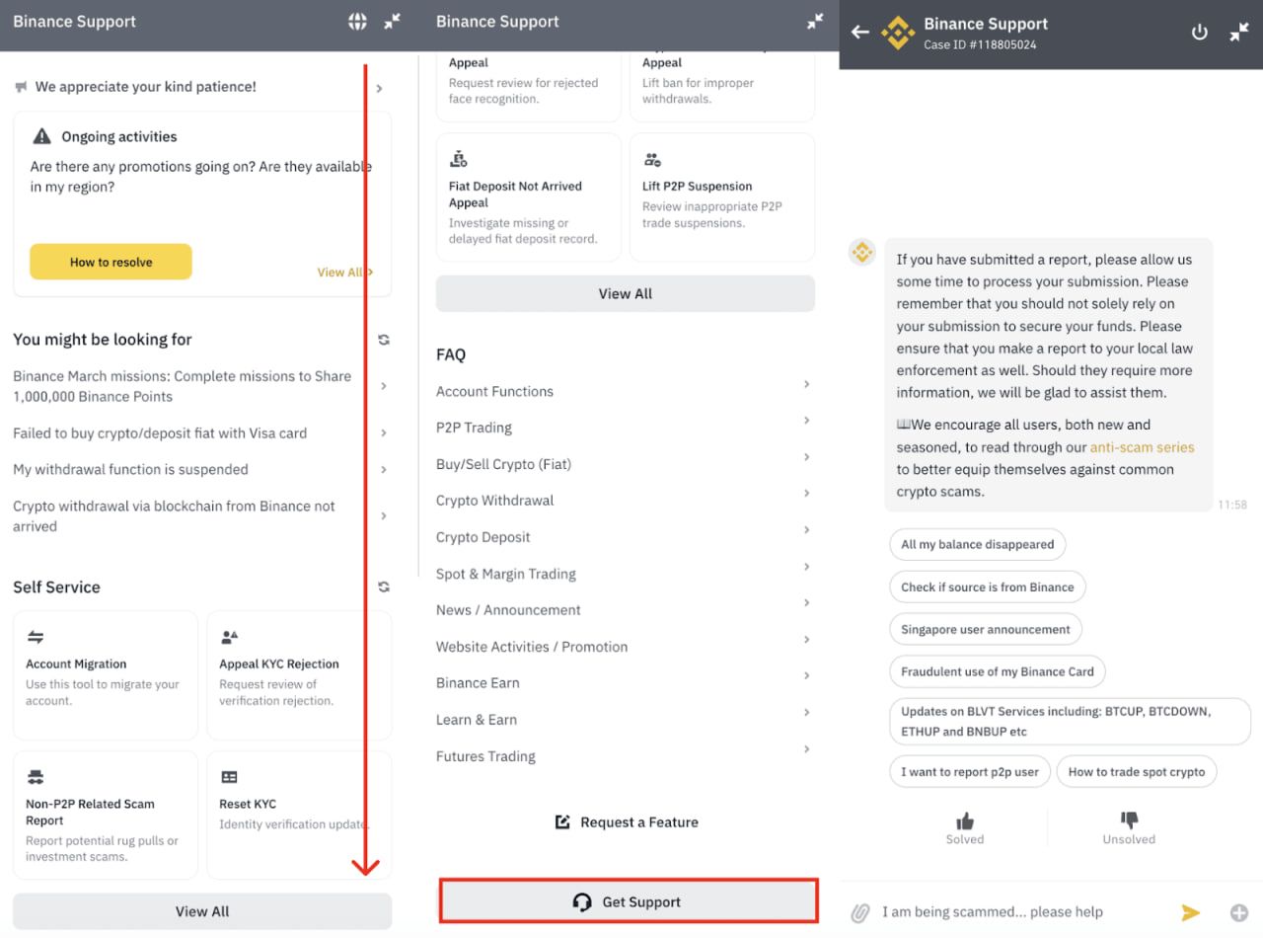The width and height of the screenshot is (1263, 938).
Task: Refresh the You might be looking for list
Action: pyautogui.click(x=384, y=340)
